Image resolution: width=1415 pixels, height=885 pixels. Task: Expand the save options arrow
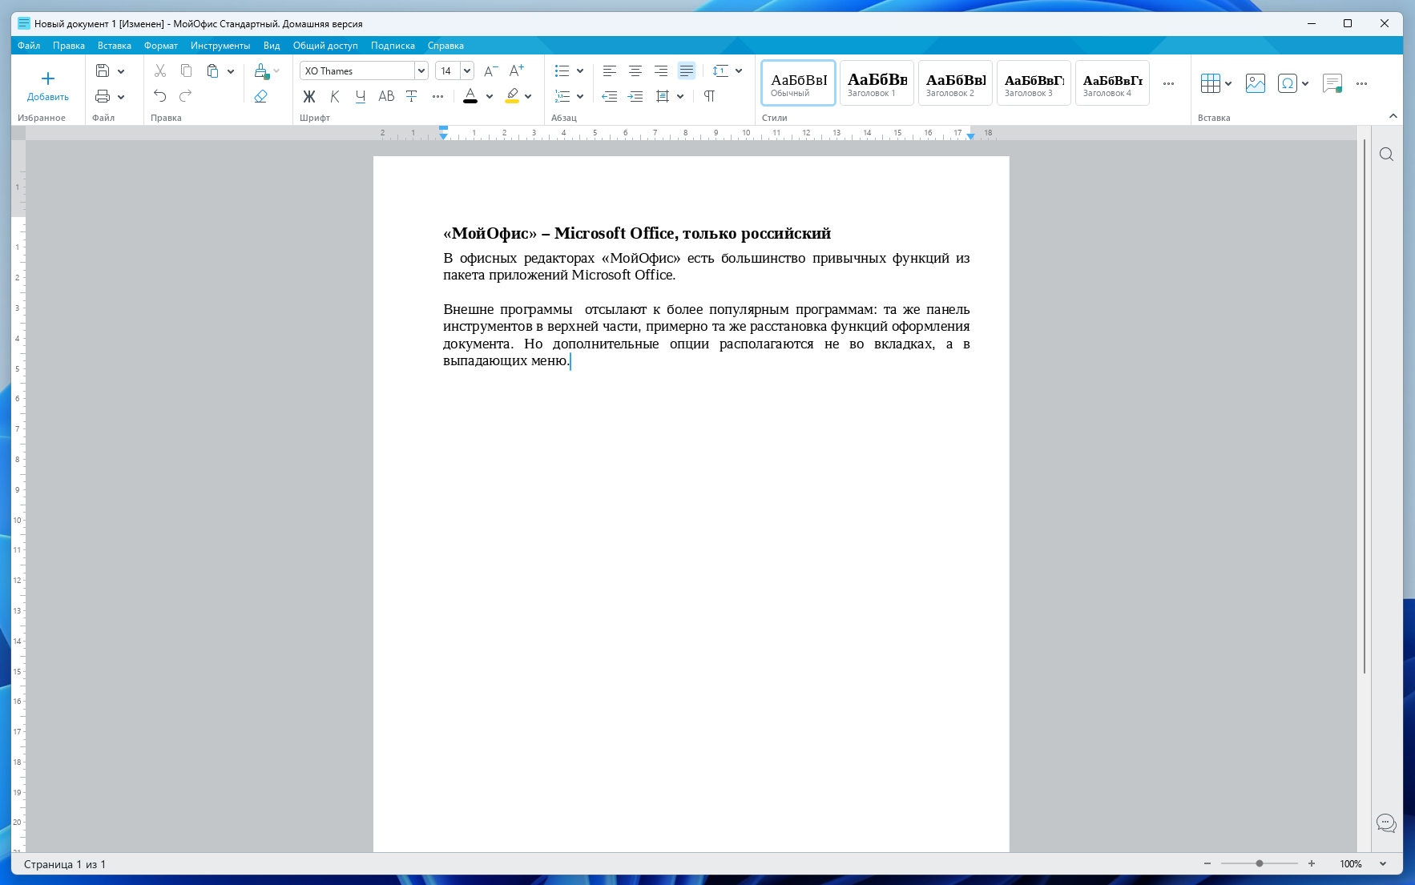121,71
